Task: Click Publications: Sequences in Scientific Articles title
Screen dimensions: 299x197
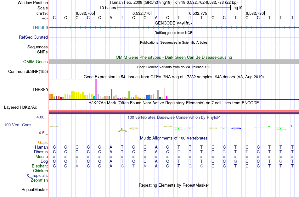Action: [x=174, y=42]
